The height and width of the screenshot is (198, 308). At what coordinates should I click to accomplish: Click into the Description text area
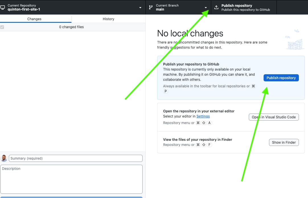point(71,179)
